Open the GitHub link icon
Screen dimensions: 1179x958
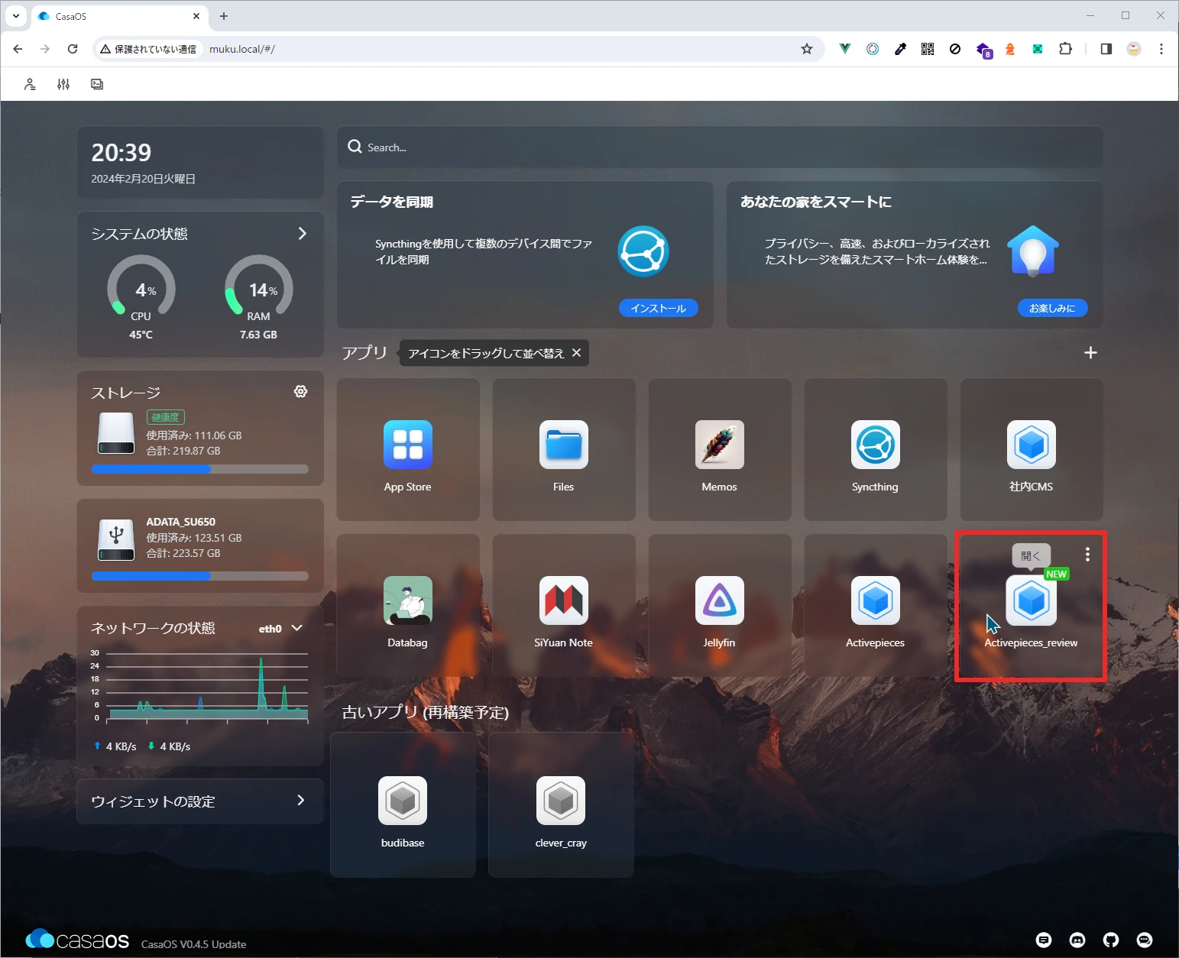(1111, 940)
